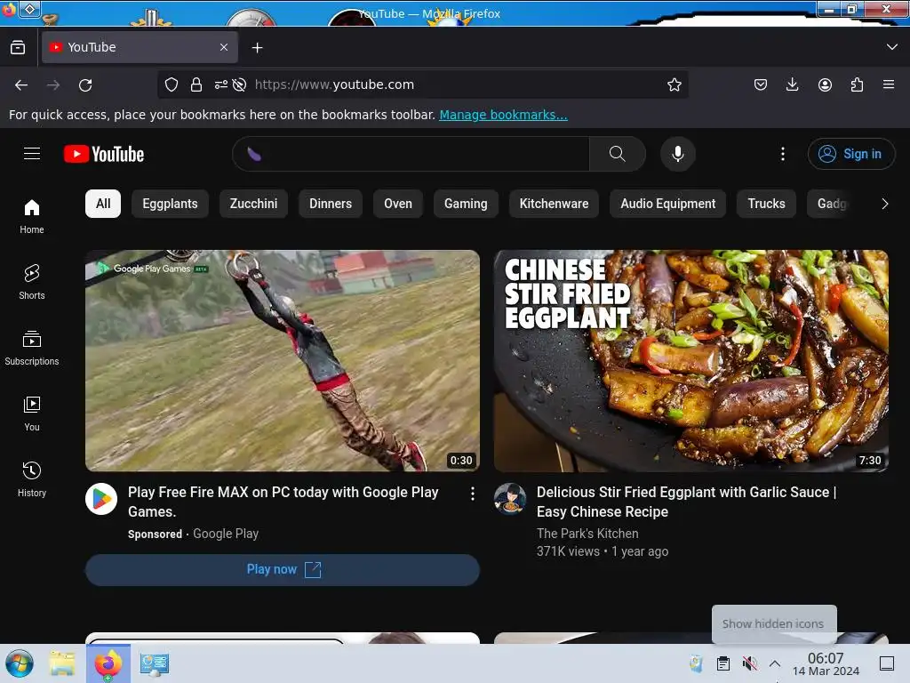Open a new browser tab

point(257,48)
